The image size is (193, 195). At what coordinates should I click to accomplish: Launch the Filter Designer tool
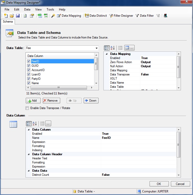121,16
